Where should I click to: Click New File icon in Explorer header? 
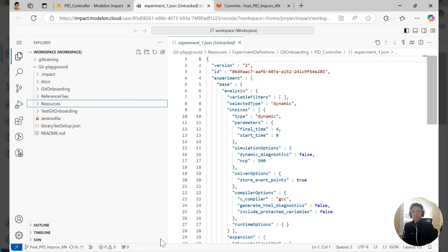(x=139, y=52)
